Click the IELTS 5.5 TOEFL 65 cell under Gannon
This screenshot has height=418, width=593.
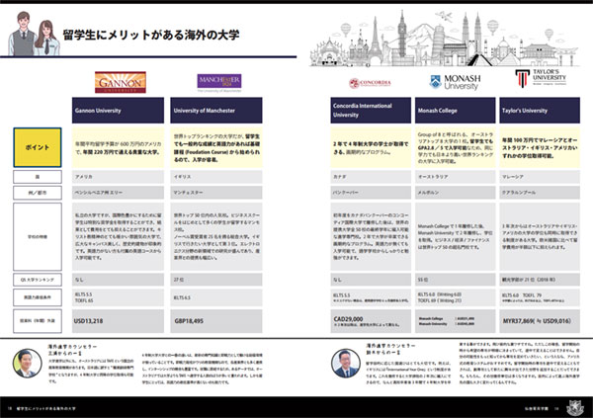pos(118,297)
